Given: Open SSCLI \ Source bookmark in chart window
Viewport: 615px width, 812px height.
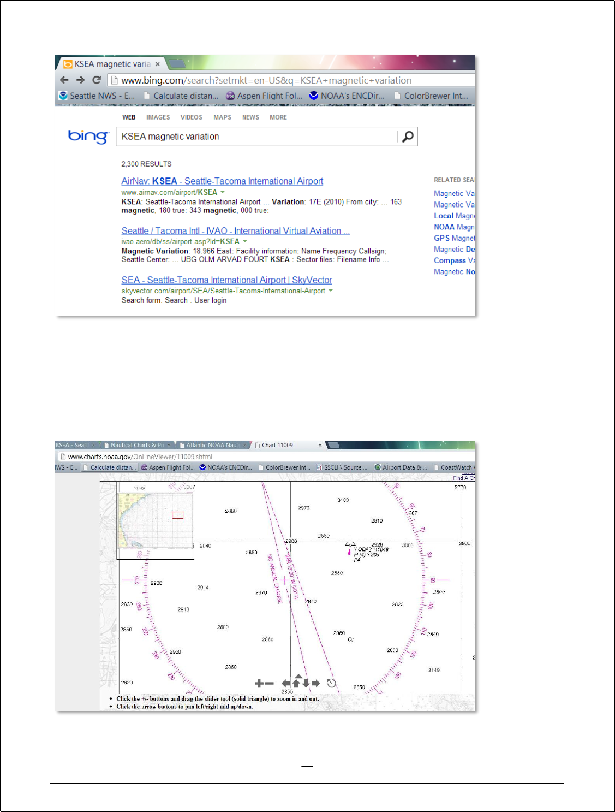Looking at the screenshot, I should click(342, 467).
